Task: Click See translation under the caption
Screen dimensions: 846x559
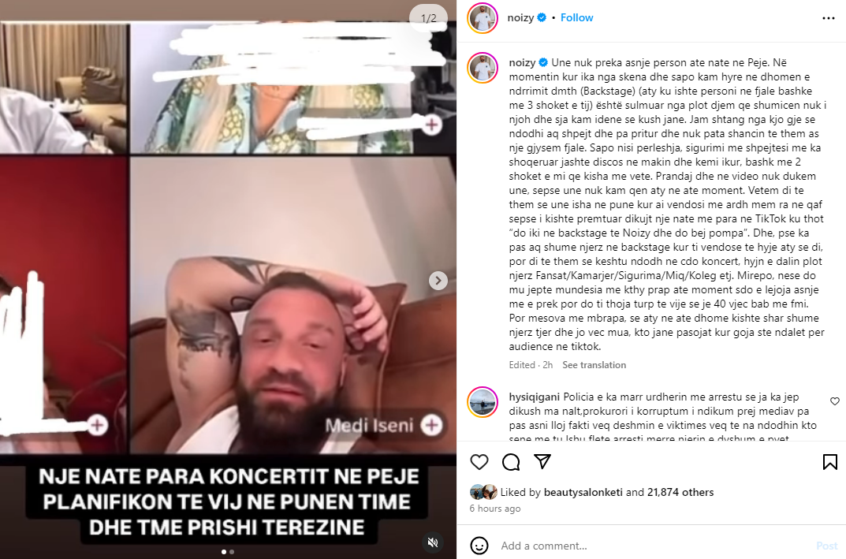Action: coord(594,365)
